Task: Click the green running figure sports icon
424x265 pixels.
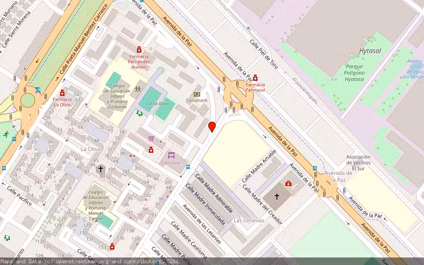Action: [x=6, y=134]
